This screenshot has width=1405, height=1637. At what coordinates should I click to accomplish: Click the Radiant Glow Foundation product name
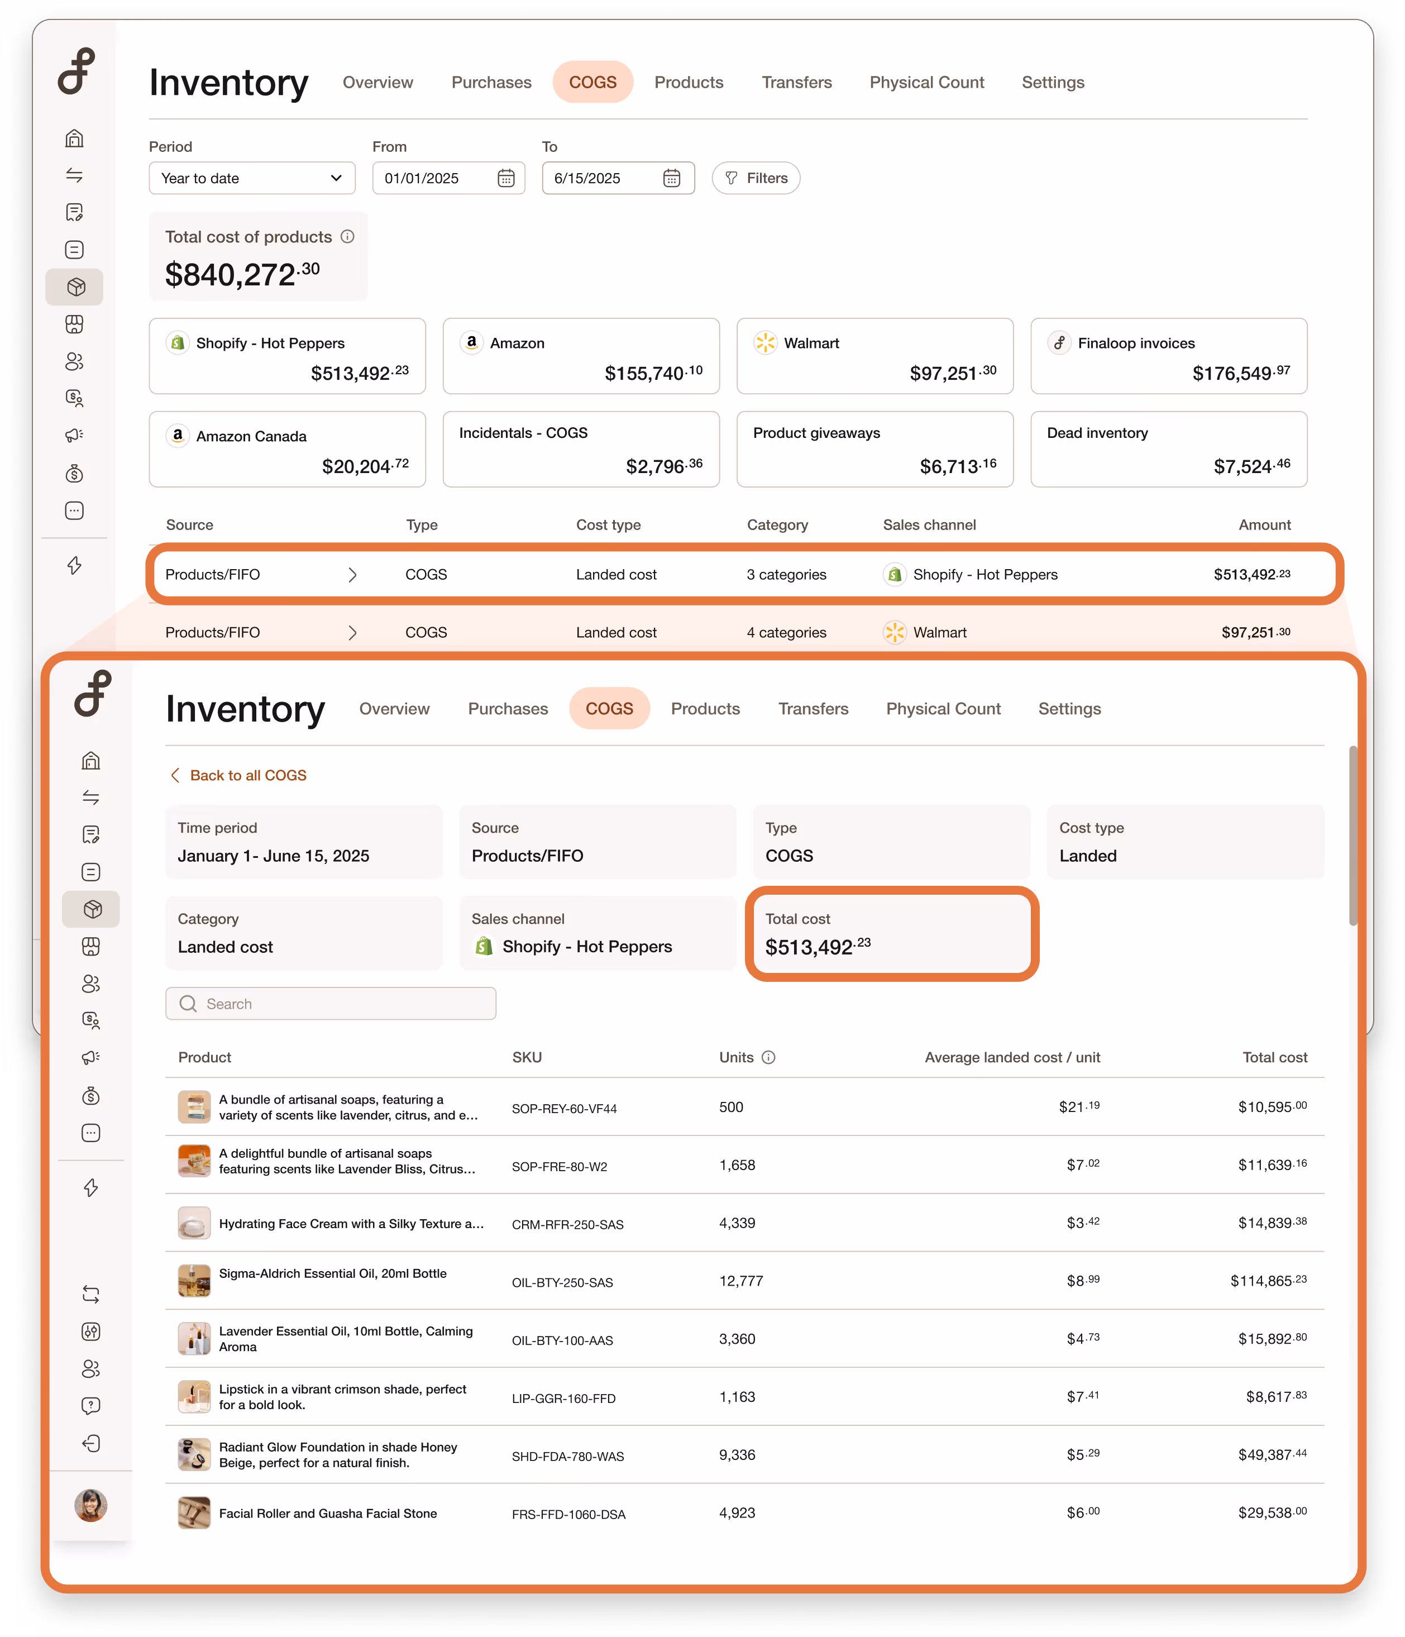point(338,1454)
